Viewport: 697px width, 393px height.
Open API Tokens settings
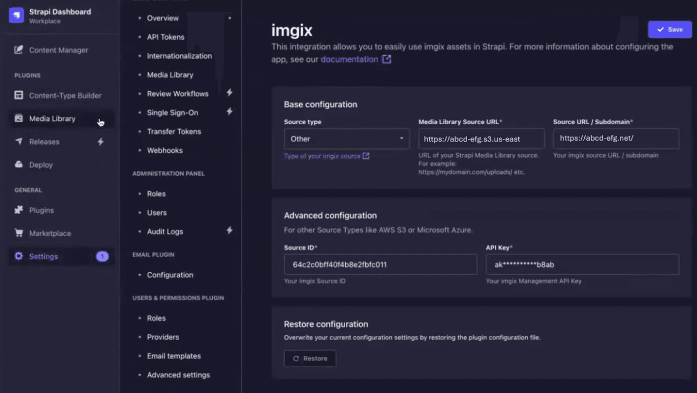(166, 37)
